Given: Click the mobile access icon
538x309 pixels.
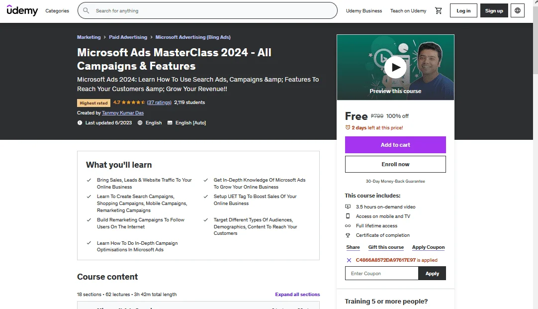Looking at the screenshot, I should pyautogui.click(x=348, y=216).
